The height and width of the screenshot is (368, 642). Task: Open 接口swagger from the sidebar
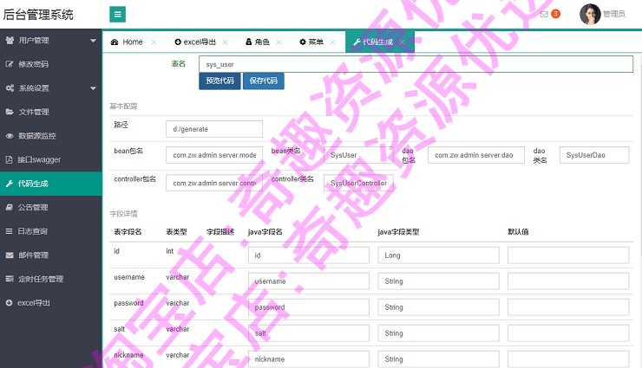coord(51,159)
